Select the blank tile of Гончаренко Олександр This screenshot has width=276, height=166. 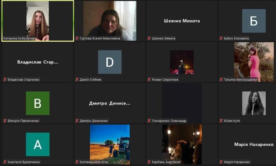pos(181,101)
